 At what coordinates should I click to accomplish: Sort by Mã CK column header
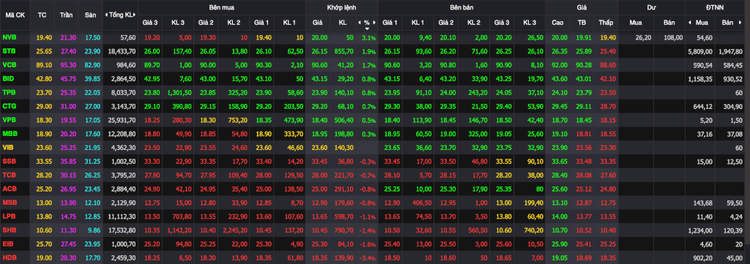(15, 15)
